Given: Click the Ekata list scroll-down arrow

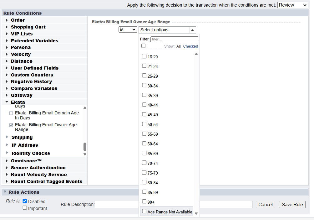Looking at the screenshot, I should [85, 155].
